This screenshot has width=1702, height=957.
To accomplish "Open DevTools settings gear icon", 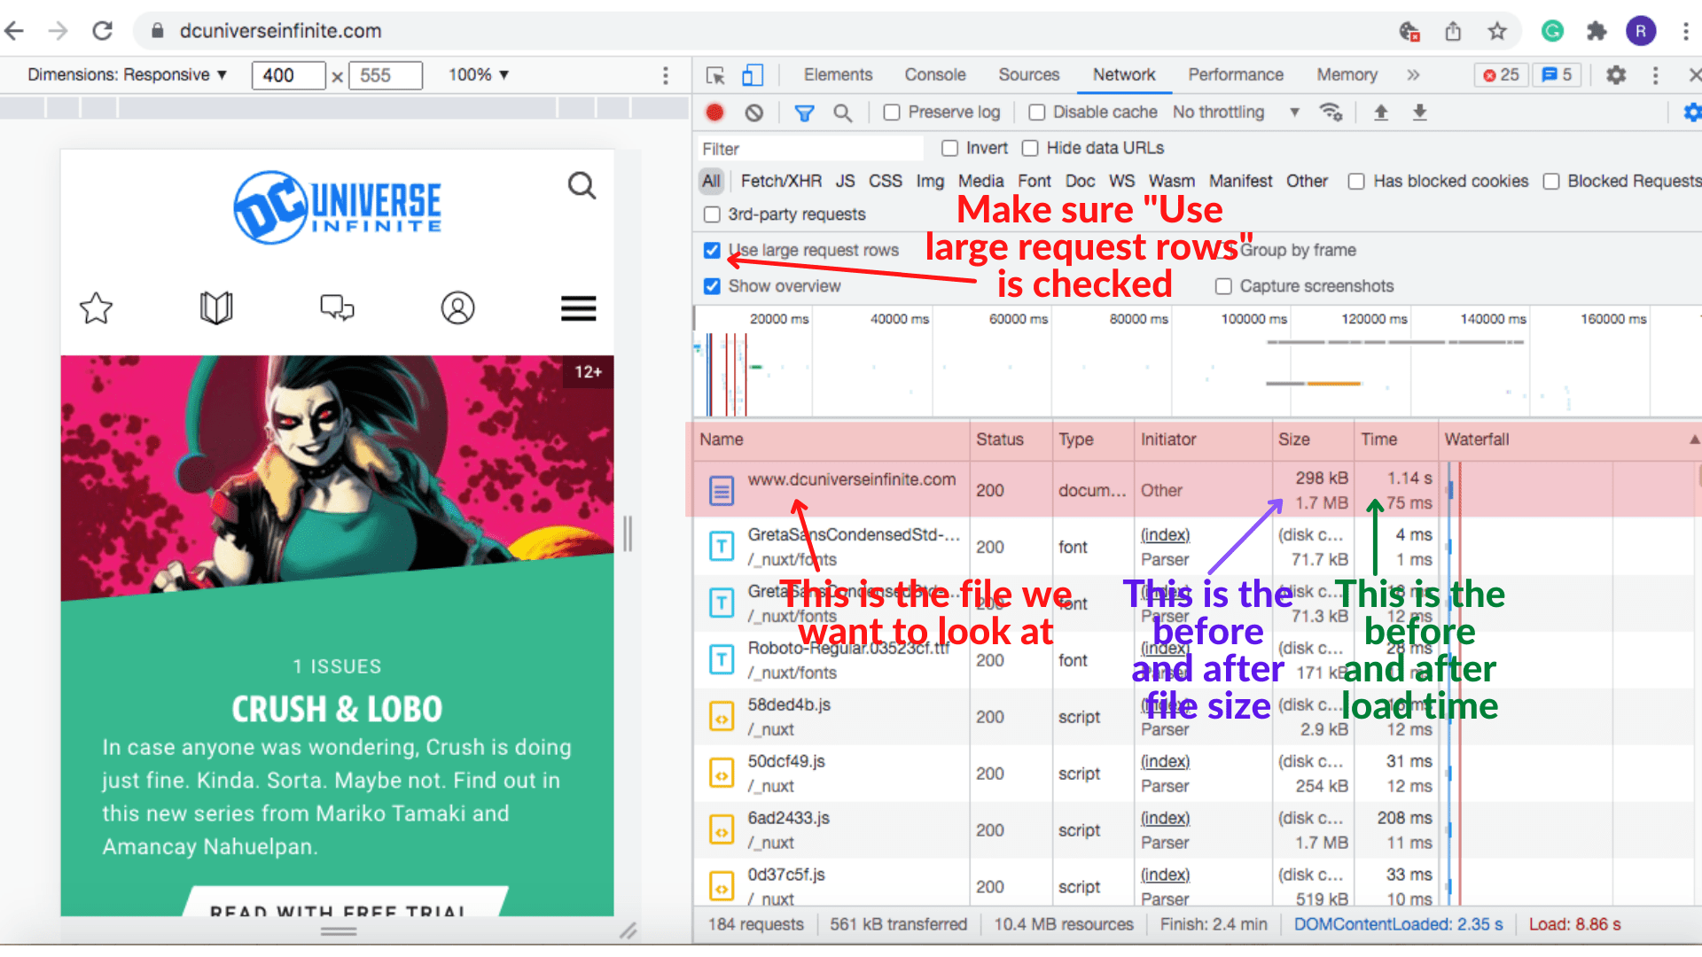I will (1616, 75).
